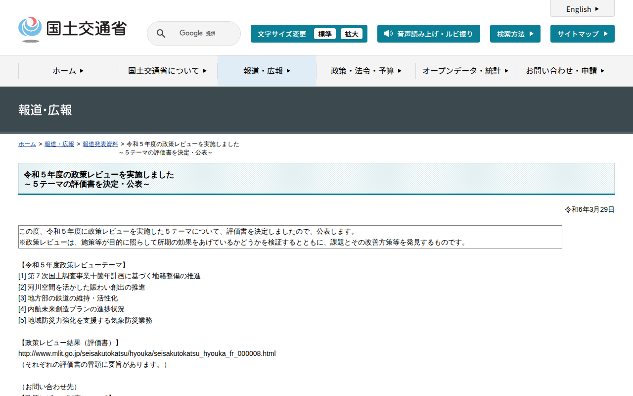Image resolution: width=633 pixels, height=396 pixels.
Task: Open 報道・広報 breadcrumb link
Action: click(59, 144)
